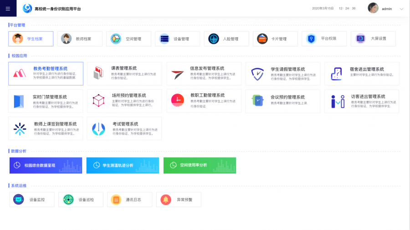Click the 教师档案 teacher avatar icon
Image resolution: width=410 pixels, height=230 pixels.
(67, 39)
